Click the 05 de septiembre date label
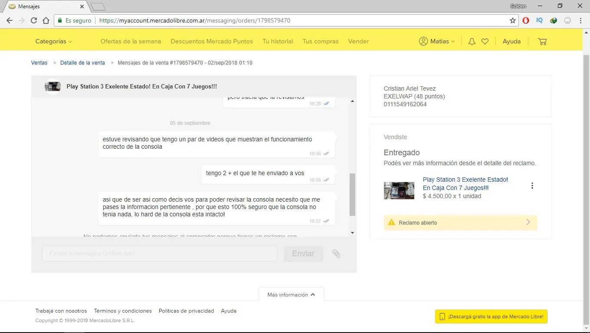The image size is (590, 333). point(190,123)
